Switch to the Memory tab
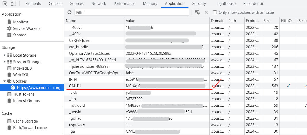This screenshot has height=135, width=307. 150,4
